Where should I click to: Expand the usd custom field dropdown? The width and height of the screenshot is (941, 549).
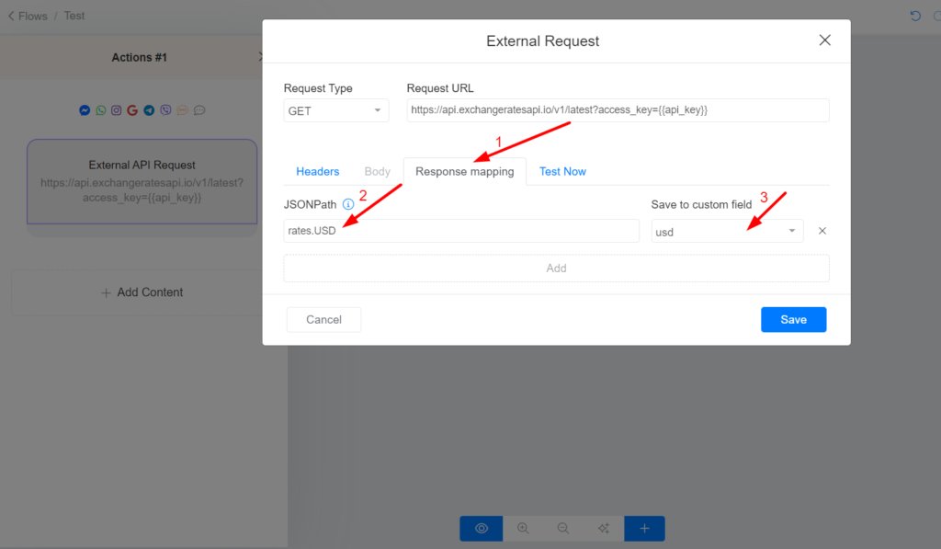[x=728, y=231]
